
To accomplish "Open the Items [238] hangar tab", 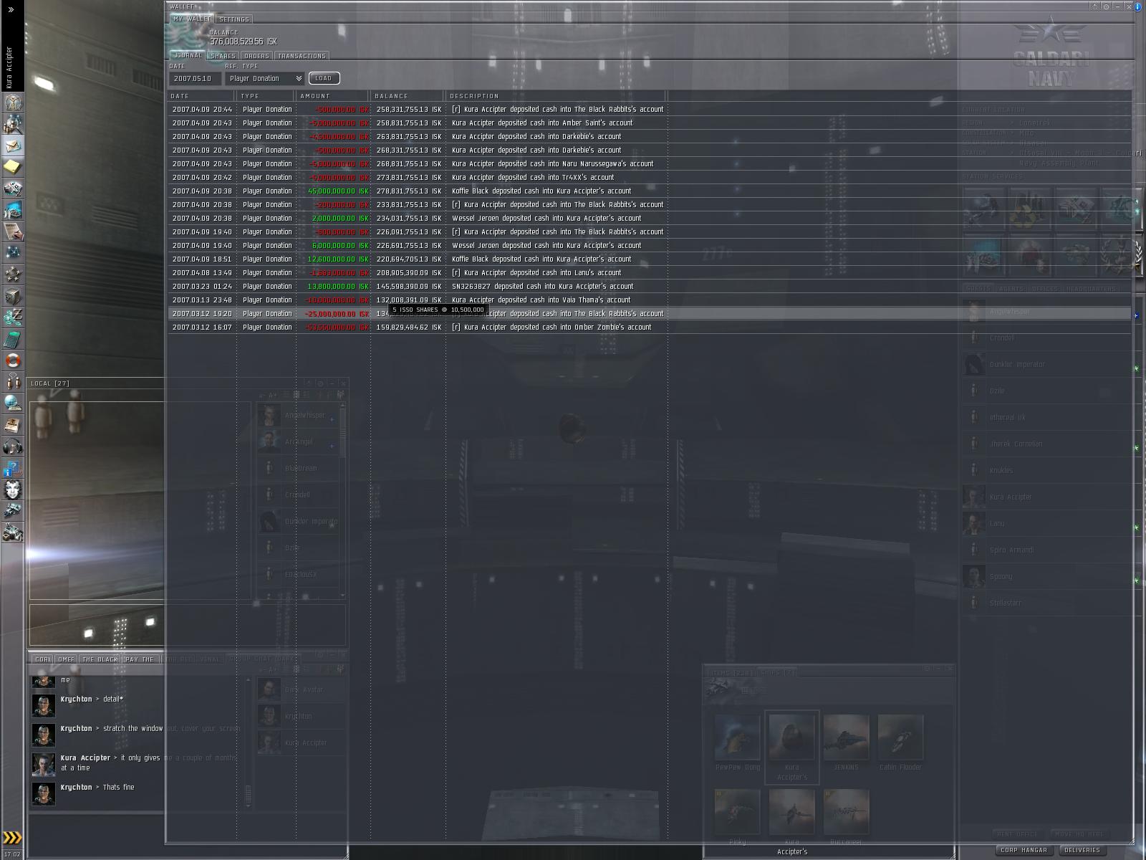I will tap(731, 673).
